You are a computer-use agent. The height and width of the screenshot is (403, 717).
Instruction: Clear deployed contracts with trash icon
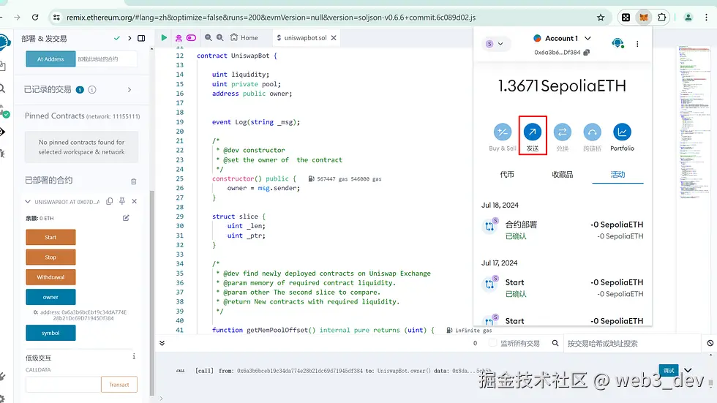coord(133,181)
